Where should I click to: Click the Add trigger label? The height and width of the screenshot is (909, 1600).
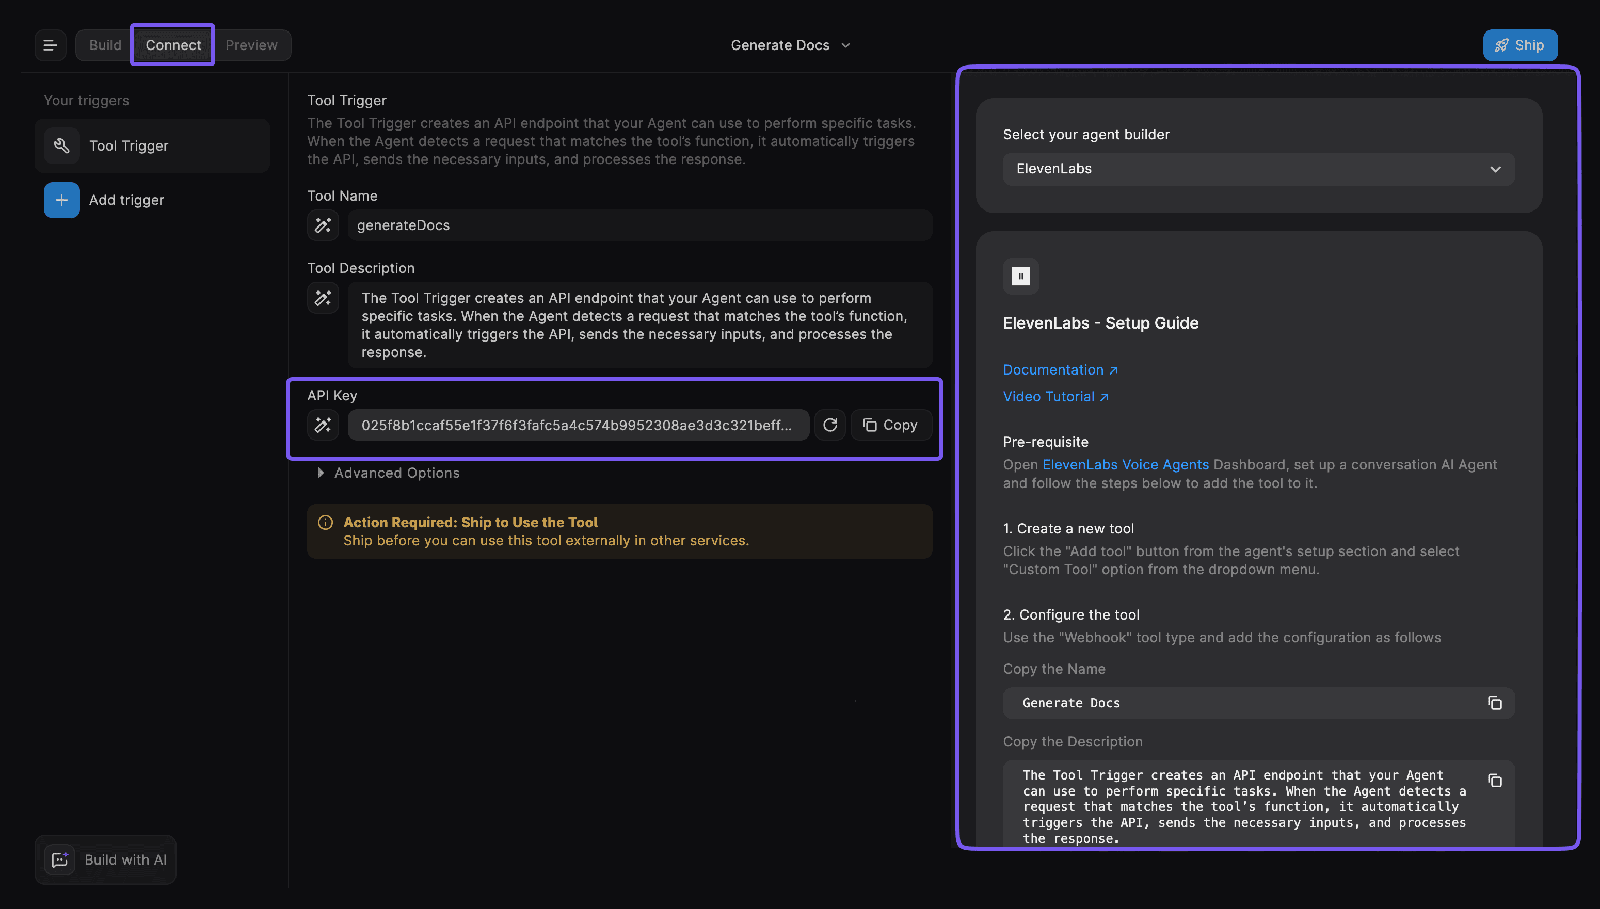pos(127,200)
